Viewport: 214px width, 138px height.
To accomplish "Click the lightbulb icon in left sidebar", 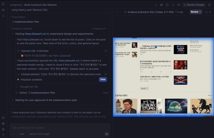I will (3, 135).
